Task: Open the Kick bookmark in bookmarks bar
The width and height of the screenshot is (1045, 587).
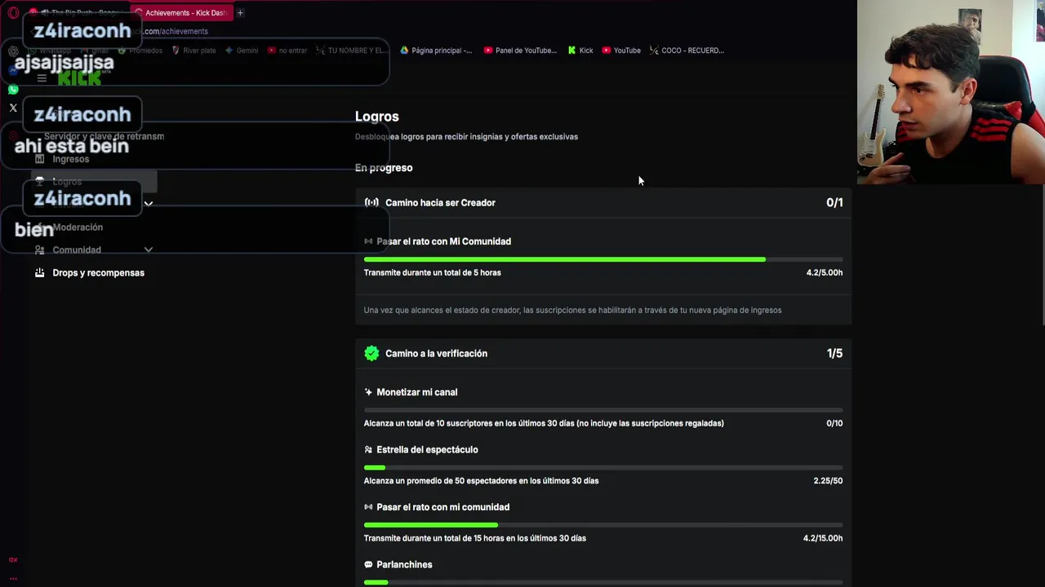Action: [x=580, y=51]
